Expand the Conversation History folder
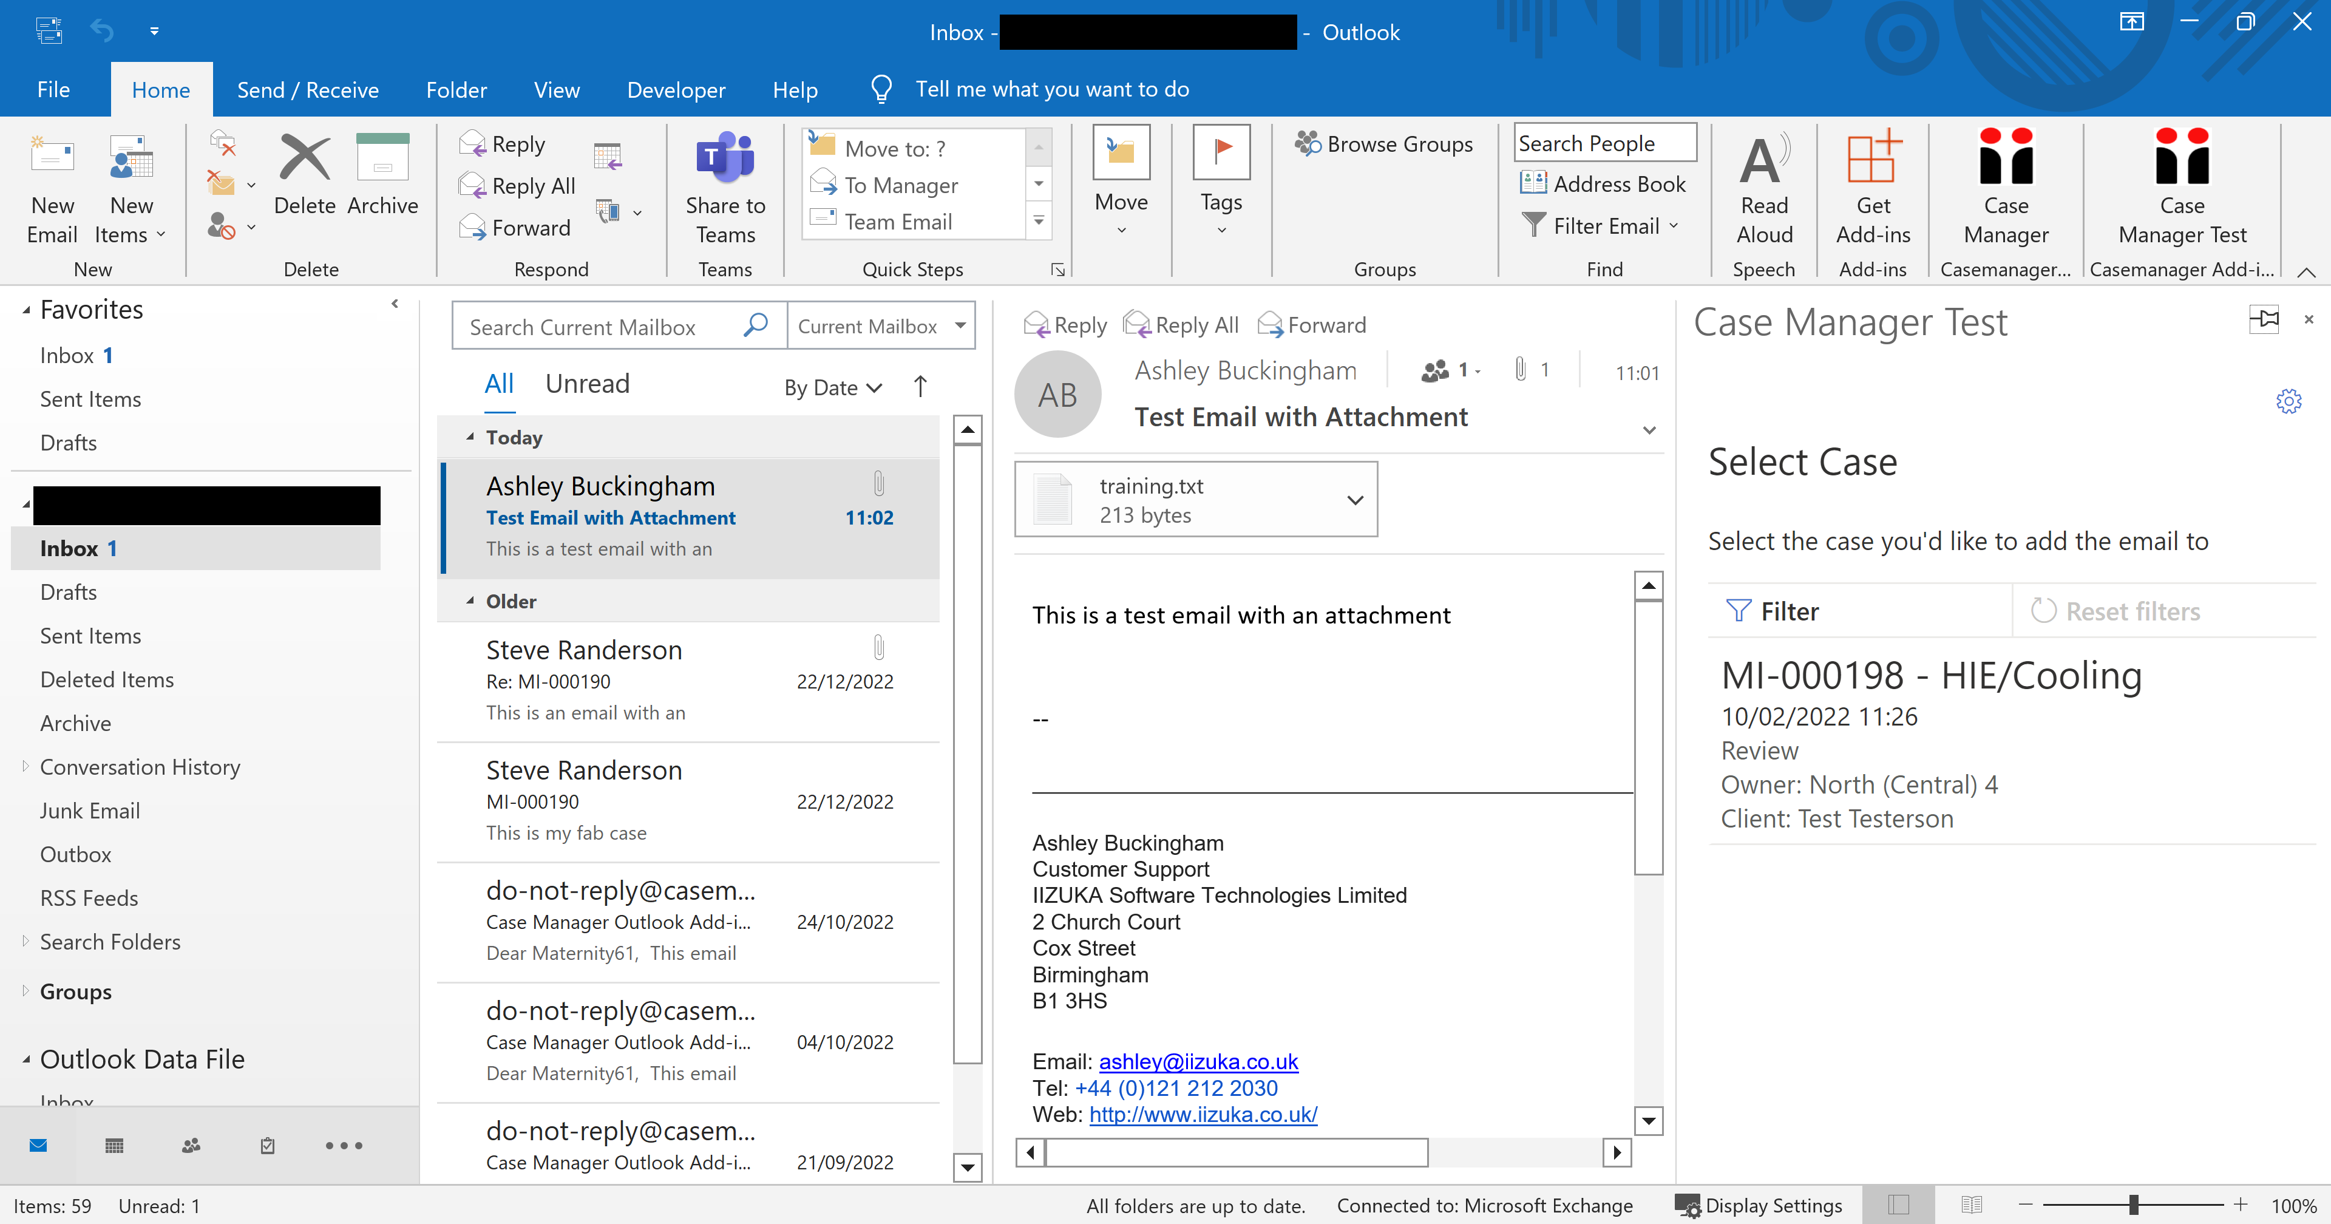Image resolution: width=2331 pixels, height=1224 pixels. pyautogui.click(x=25, y=767)
